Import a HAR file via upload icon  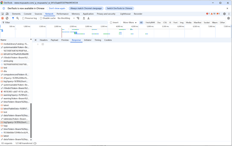tap(84, 18)
